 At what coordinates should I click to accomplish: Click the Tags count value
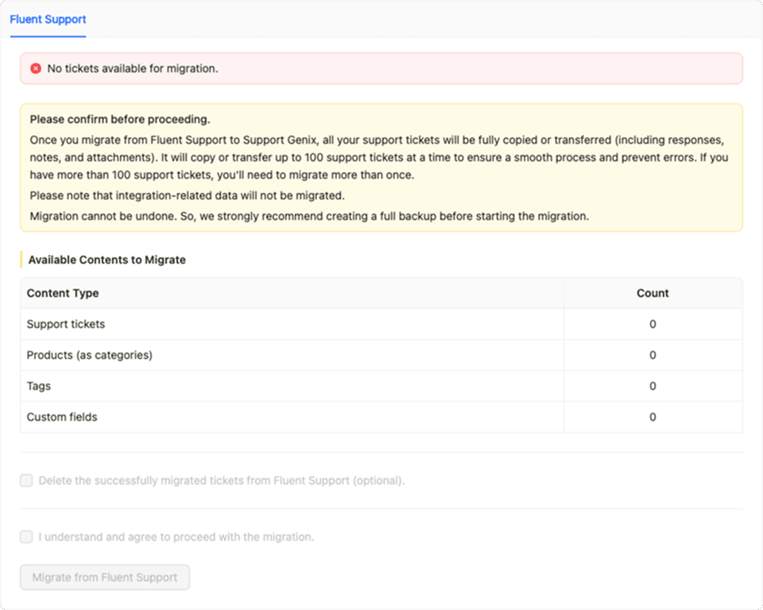point(653,386)
